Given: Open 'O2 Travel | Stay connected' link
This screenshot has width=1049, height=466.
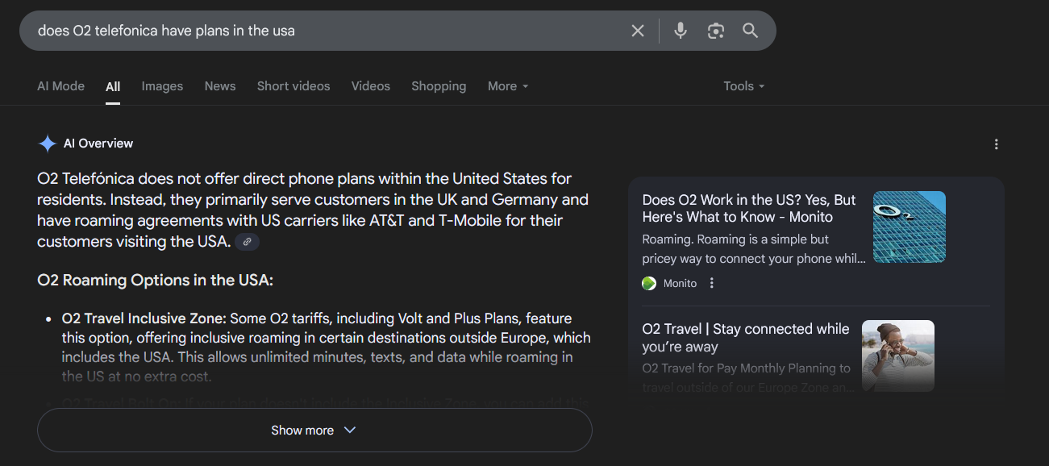Looking at the screenshot, I should click(746, 338).
